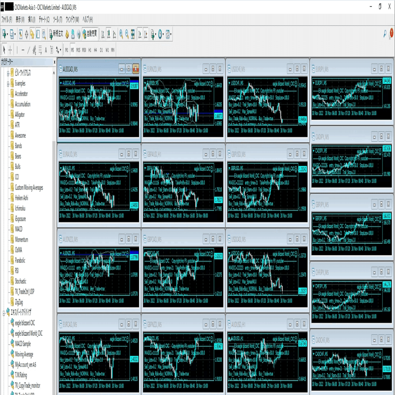Open the profiles icon in toolbar
The width and height of the screenshot is (395, 395).
12,34
